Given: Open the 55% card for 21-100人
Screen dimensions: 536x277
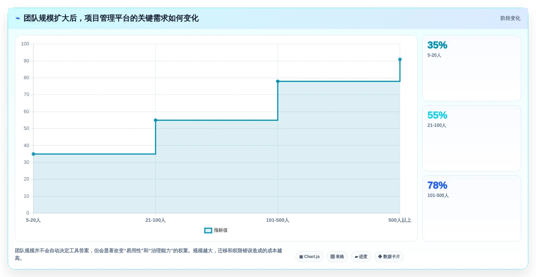Looking at the screenshot, I should click(471, 138).
